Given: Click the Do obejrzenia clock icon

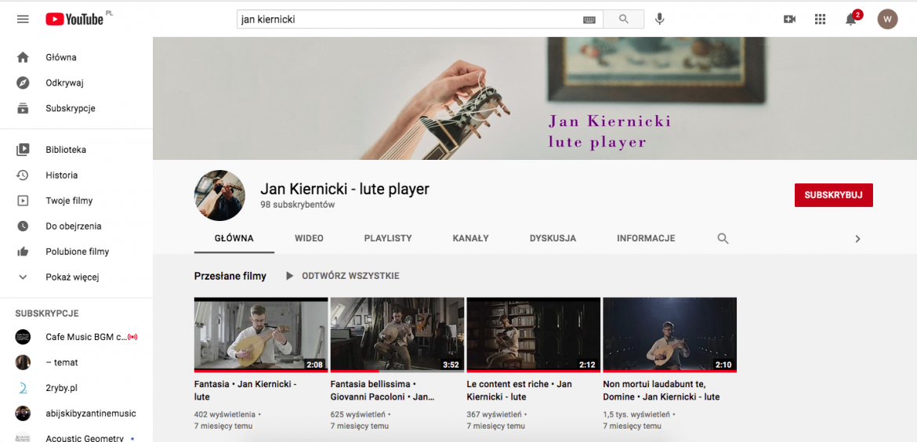Looking at the screenshot, I should click(x=23, y=226).
